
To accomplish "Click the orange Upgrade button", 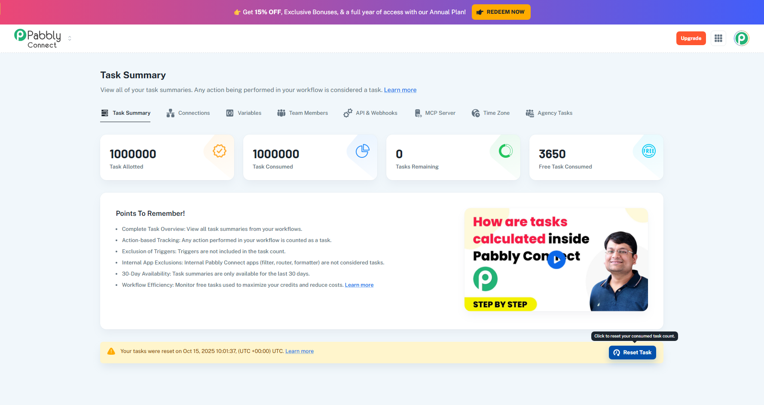I will [x=691, y=38].
